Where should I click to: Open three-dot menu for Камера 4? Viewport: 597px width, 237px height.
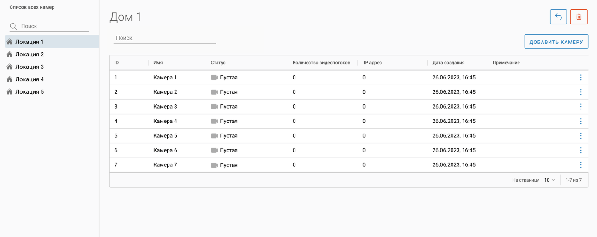580,121
